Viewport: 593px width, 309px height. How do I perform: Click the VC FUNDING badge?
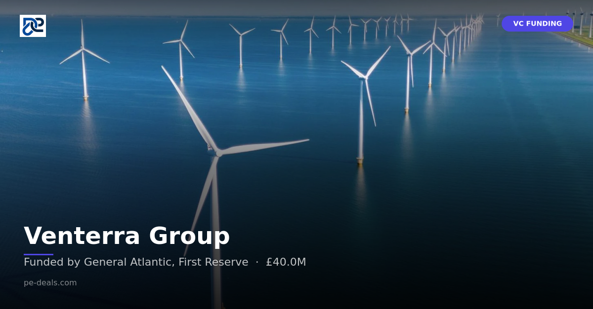coord(537,24)
